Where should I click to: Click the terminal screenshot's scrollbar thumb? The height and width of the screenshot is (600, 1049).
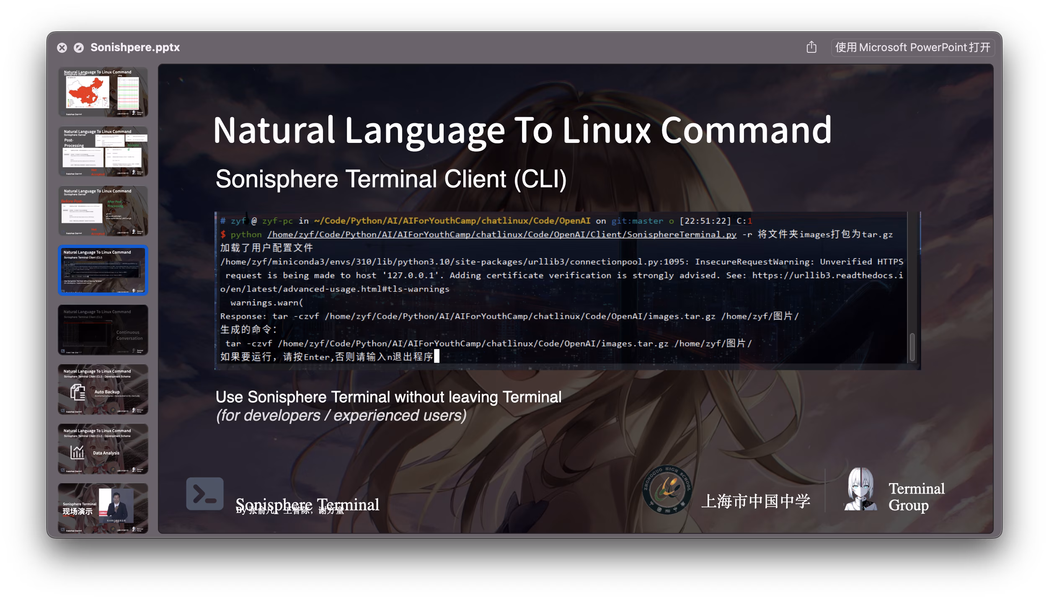point(912,347)
